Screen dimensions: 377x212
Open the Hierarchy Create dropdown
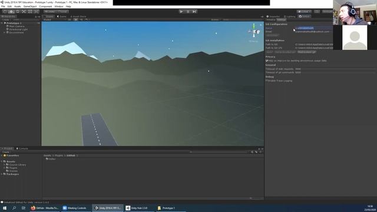pyautogui.click(x=6, y=19)
